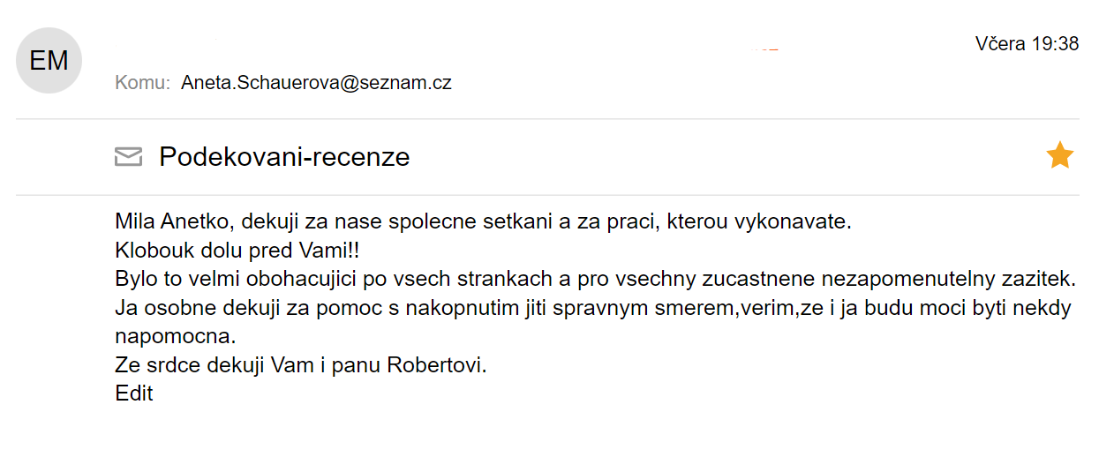Click the envelope icon beside the subject
Image resolution: width=1099 pixels, height=457 pixels.
pyautogui.click(x=129, y=157)
